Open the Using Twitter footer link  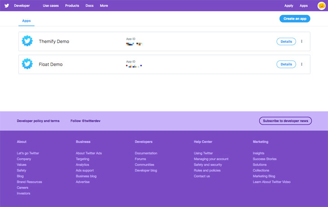click(203, 153)
